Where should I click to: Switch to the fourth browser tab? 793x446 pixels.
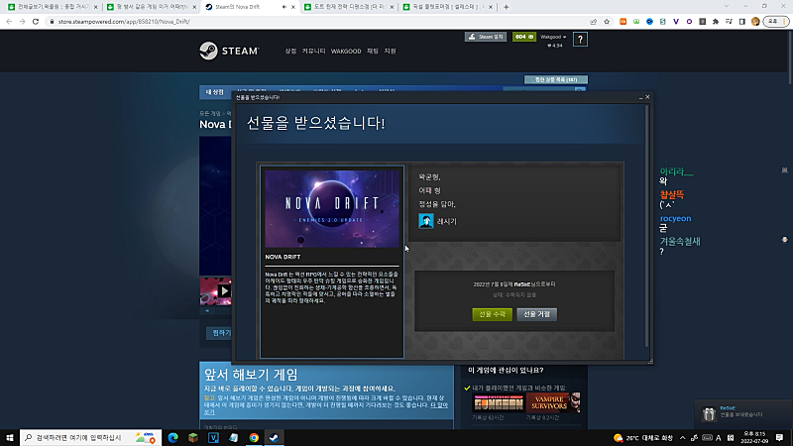coord(349,7)
